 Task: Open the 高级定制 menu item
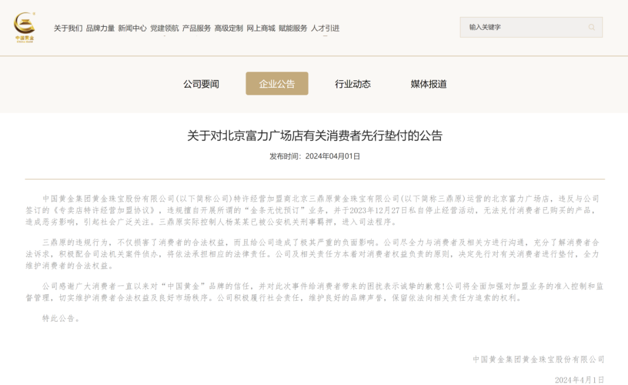pos(227,27)
